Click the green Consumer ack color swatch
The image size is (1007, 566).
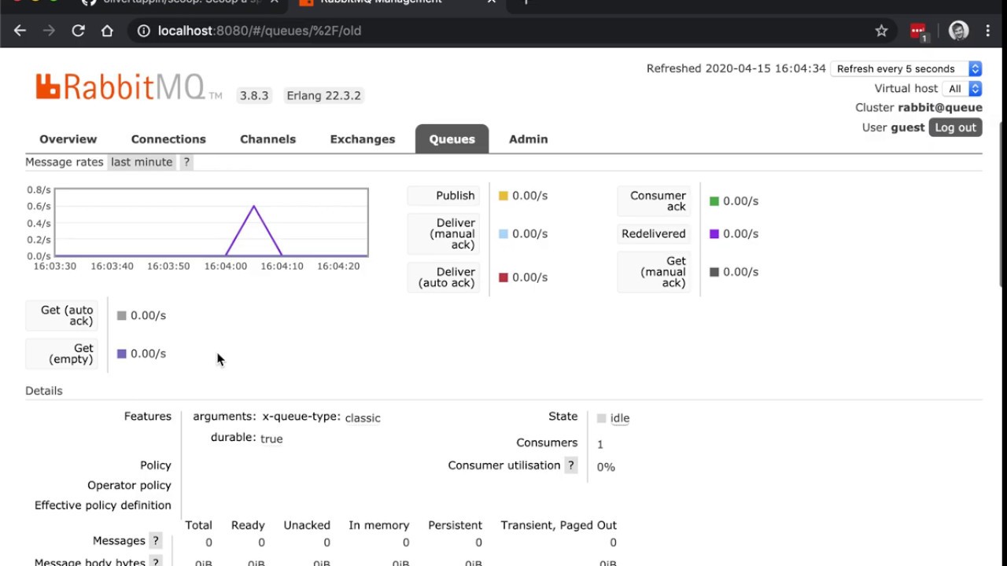click(x=714, y=201)
